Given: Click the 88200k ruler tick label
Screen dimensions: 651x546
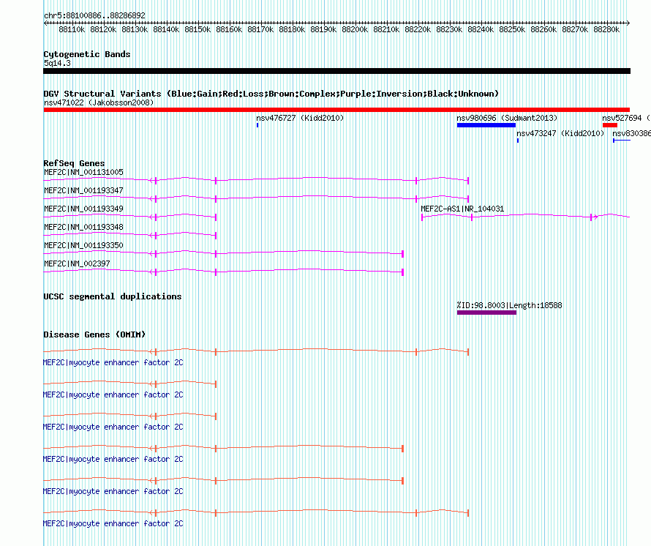Looking at the screenshot, I should tap(355, 29).
